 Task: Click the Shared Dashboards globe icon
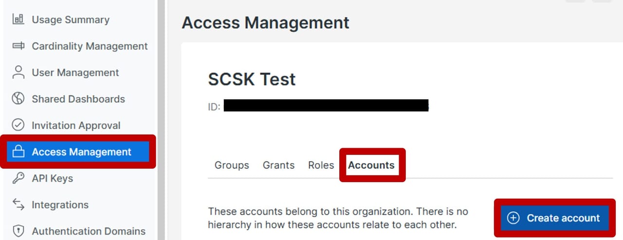[x=18, y=99]
